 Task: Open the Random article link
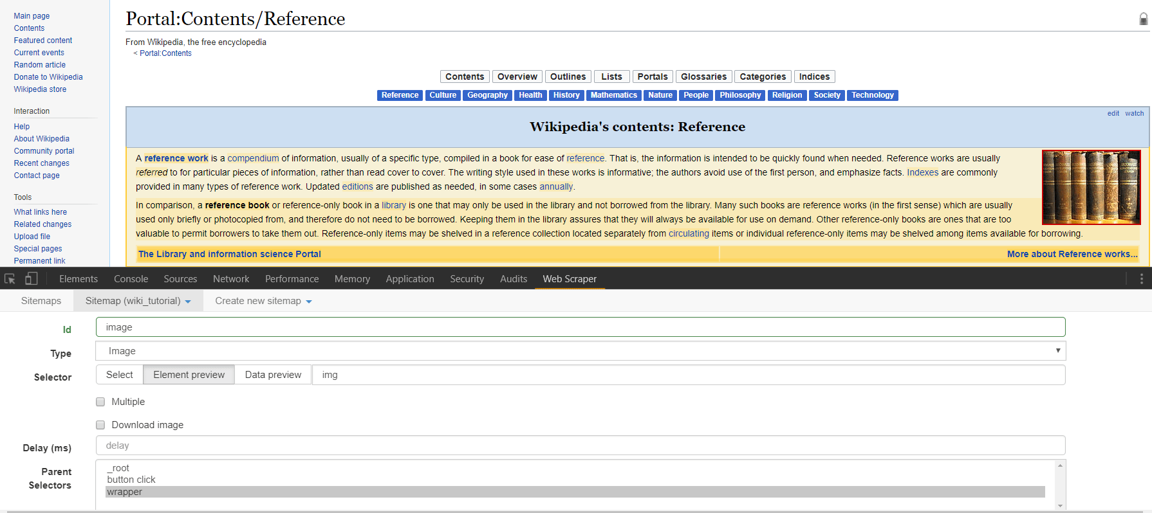(x=40, y=65)
